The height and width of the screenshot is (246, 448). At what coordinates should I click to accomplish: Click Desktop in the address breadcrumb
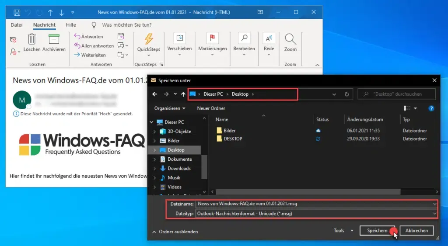tap(240, 94)
